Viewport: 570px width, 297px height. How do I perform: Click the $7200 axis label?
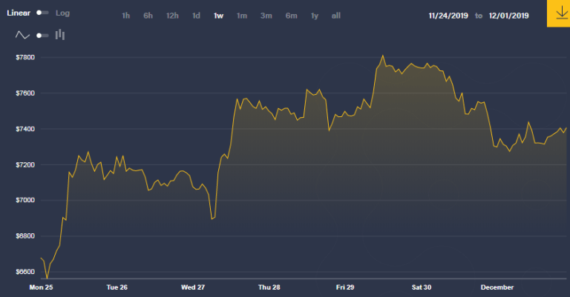[x=25, y=165]
